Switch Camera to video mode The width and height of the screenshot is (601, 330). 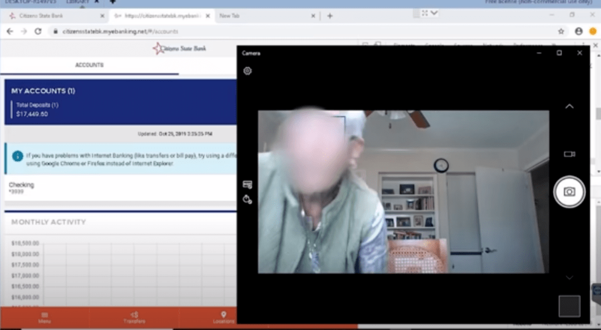(x=569, y=154)
